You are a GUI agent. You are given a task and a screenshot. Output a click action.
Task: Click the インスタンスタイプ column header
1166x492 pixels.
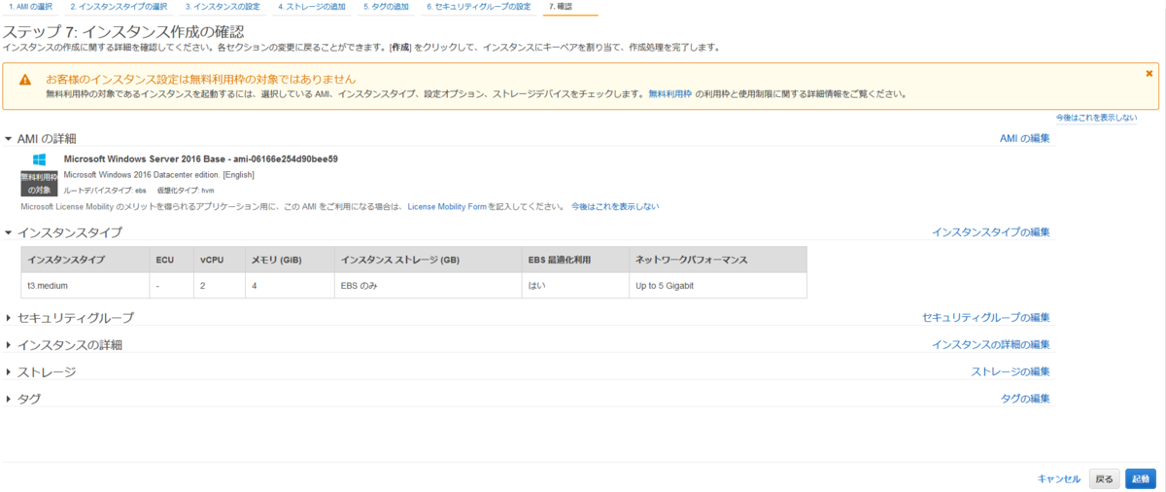coord(86,260)
